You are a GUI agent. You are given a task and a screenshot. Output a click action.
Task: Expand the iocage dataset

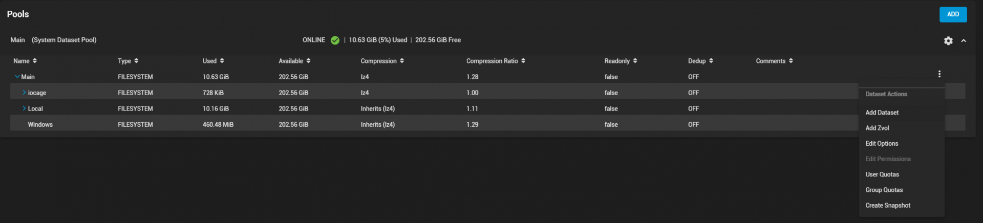pos(24,93)
